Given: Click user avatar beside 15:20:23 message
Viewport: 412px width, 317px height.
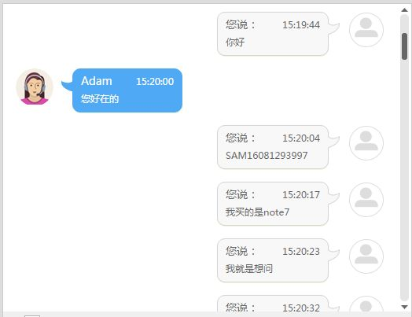Looking at the screenshot, I should click(366, 256).
